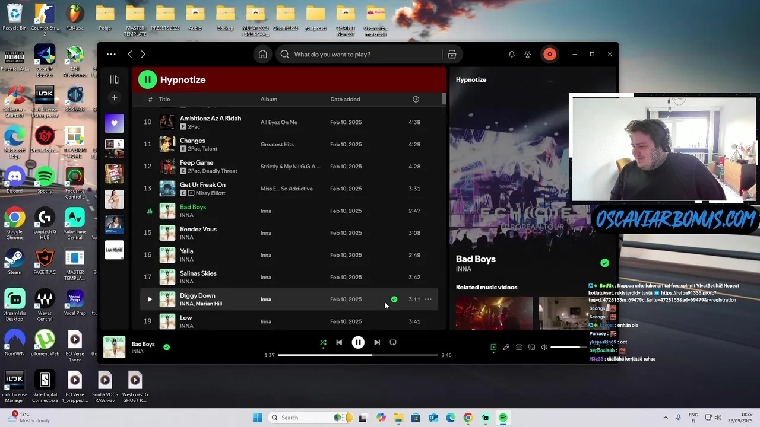Open Spotify Home via house icon
Viewport: 760px width, 427px height.
point(262,54)
